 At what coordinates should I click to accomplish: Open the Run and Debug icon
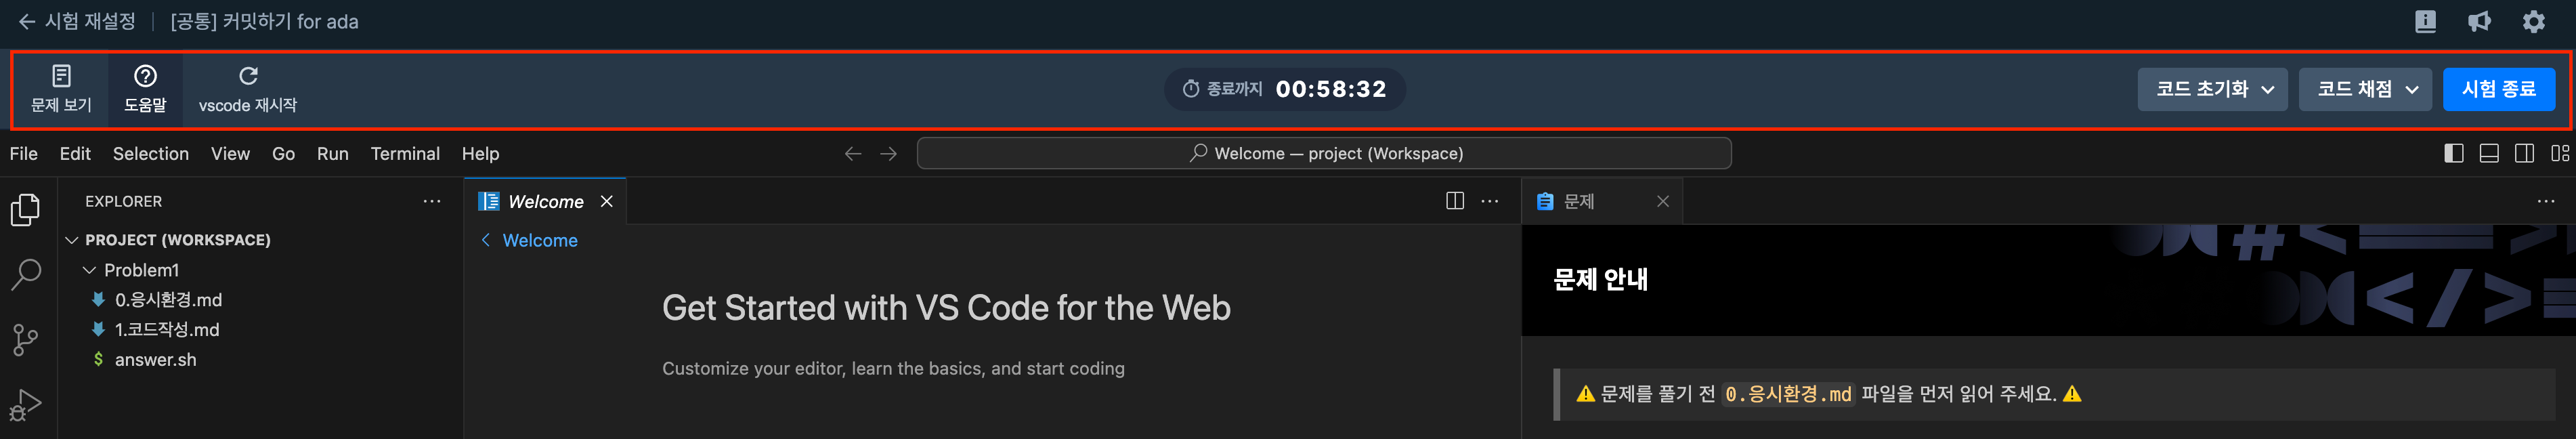click(x=25, y=405)
